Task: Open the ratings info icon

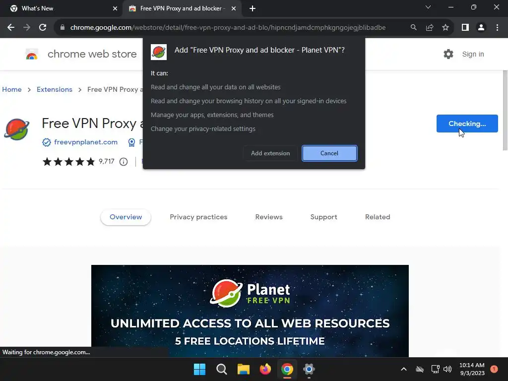Action: (x=124, y=162)
